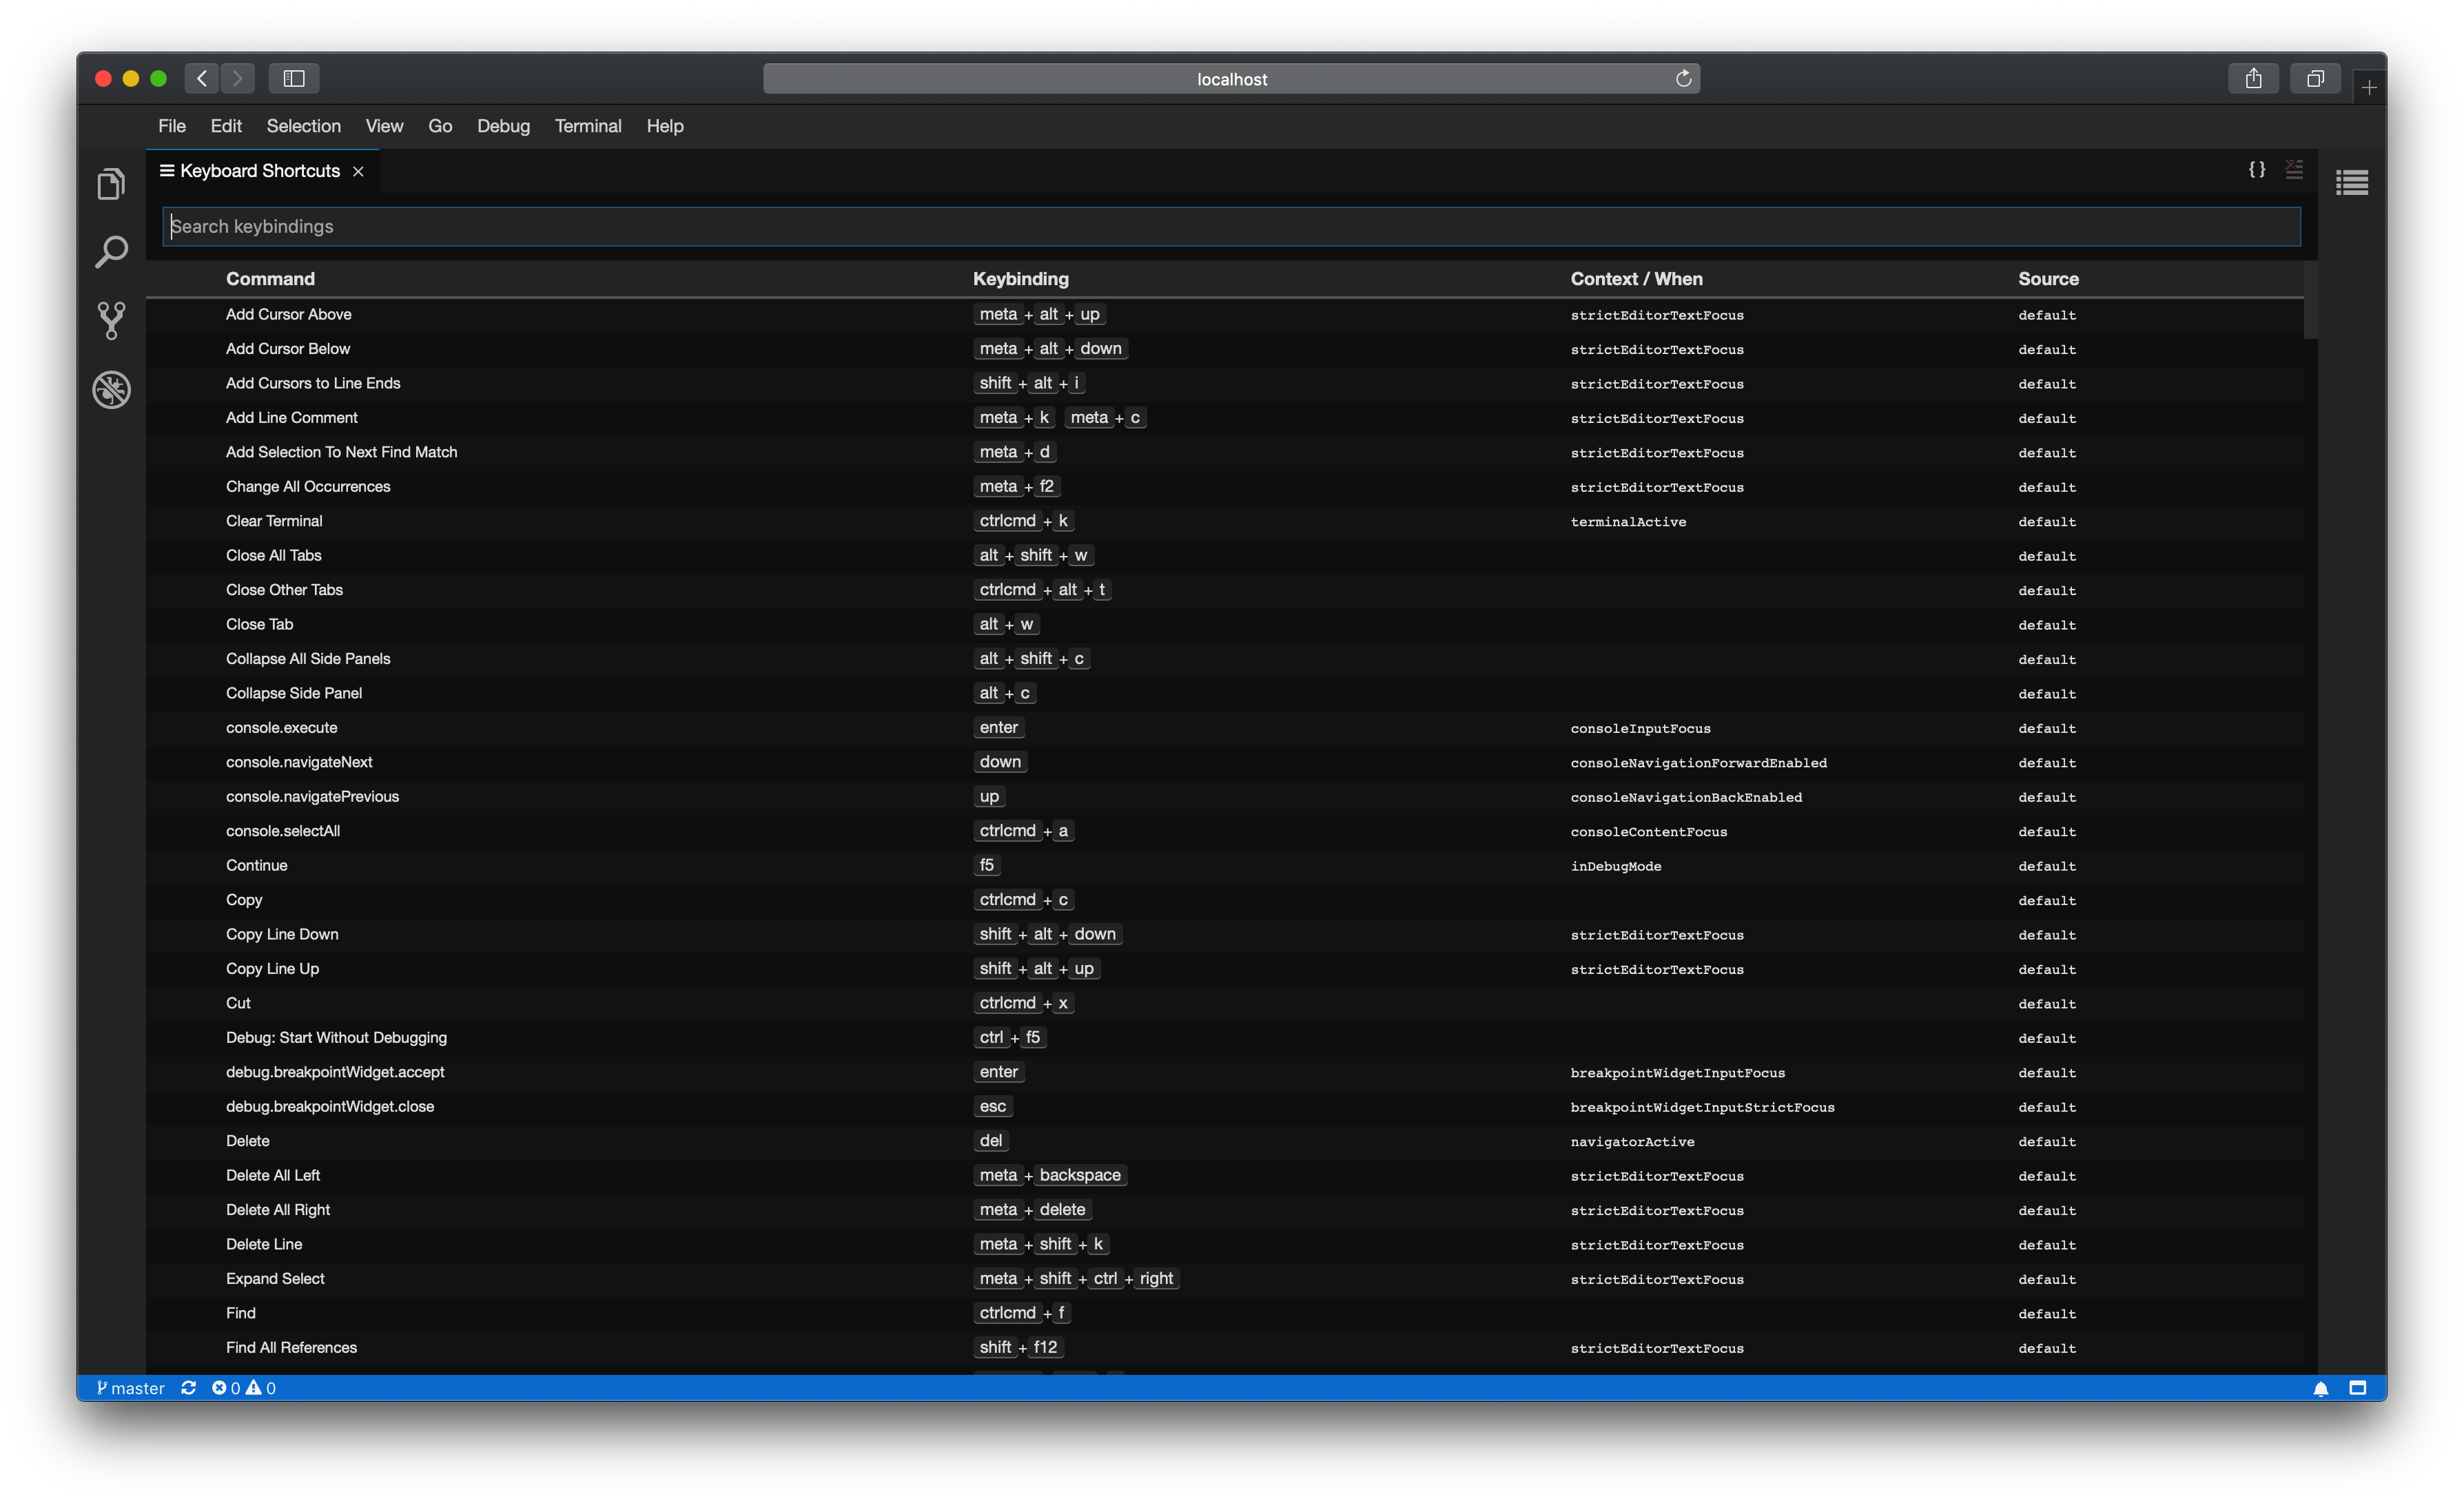Select the Add Cursor Above command row

coord(1224,315)
